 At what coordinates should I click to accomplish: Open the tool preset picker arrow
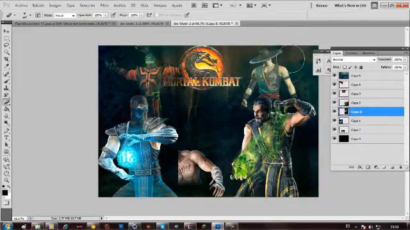coord(14,15)
